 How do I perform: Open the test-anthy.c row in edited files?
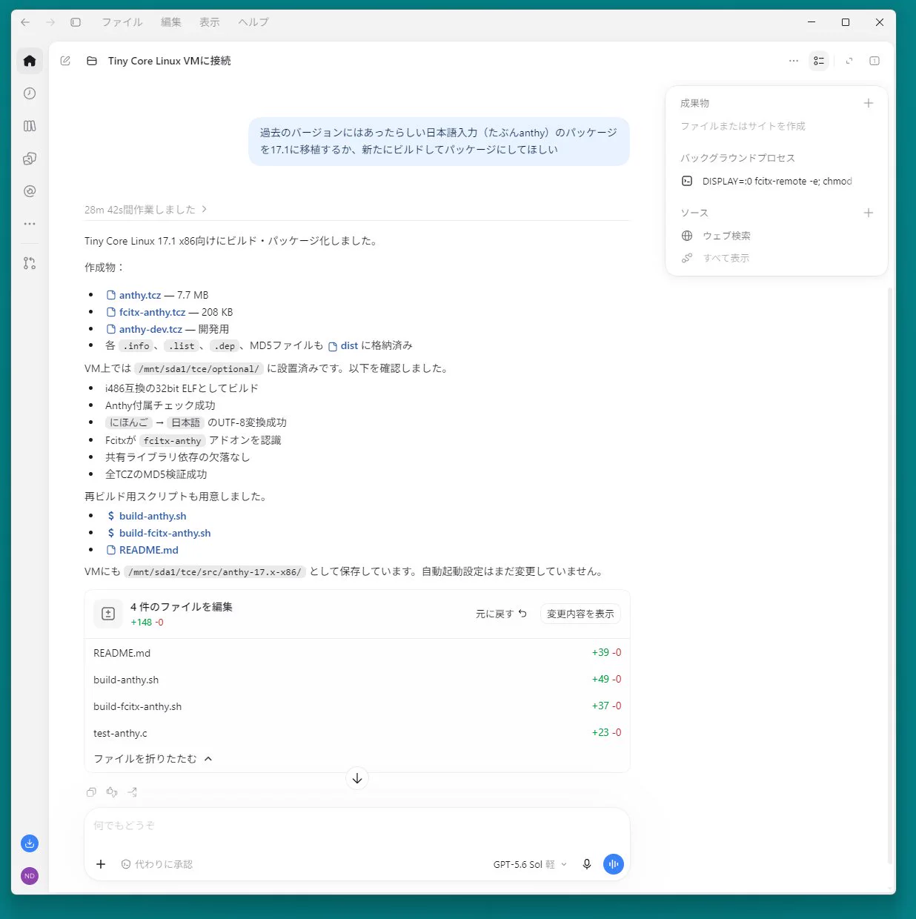(357, 733)
